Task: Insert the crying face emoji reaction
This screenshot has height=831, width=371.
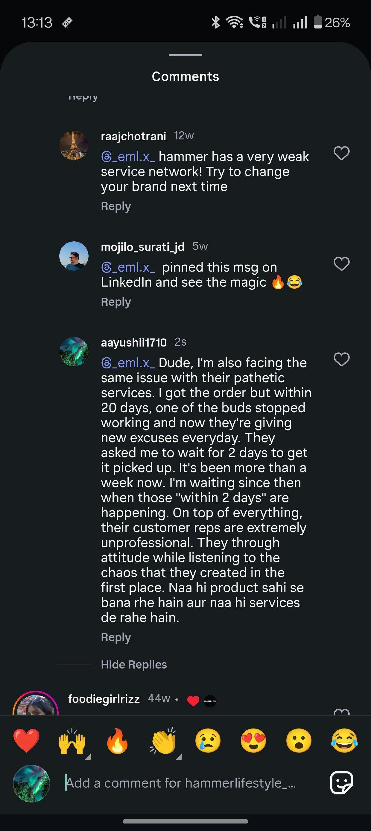Action: (x=208, y=741)
